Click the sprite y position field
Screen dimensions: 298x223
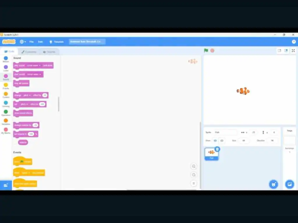[x=274, y=132]
